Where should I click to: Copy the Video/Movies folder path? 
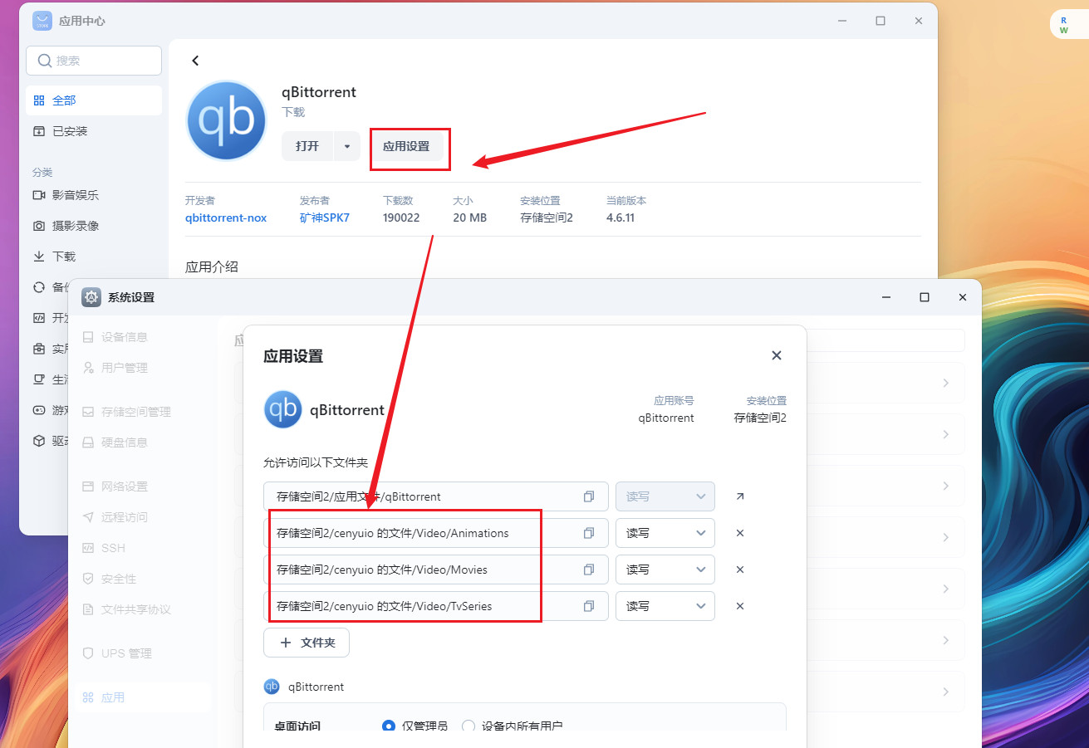(589, 570)
